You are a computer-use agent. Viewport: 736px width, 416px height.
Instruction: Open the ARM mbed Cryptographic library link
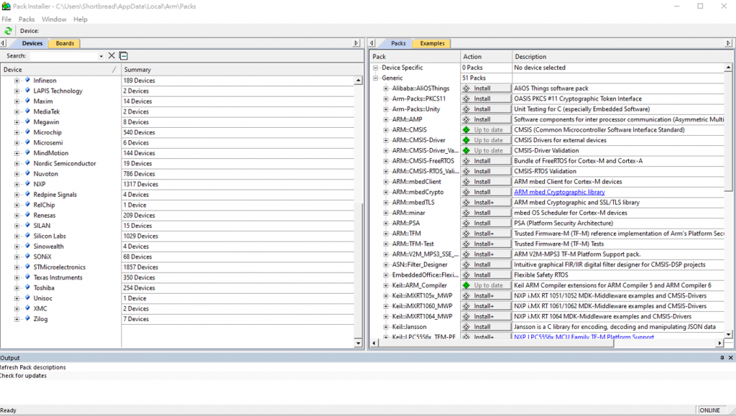click(559, 192)
